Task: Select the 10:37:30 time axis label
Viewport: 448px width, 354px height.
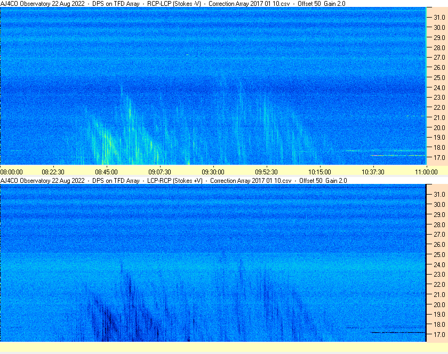Action: [x=373, y=172]
